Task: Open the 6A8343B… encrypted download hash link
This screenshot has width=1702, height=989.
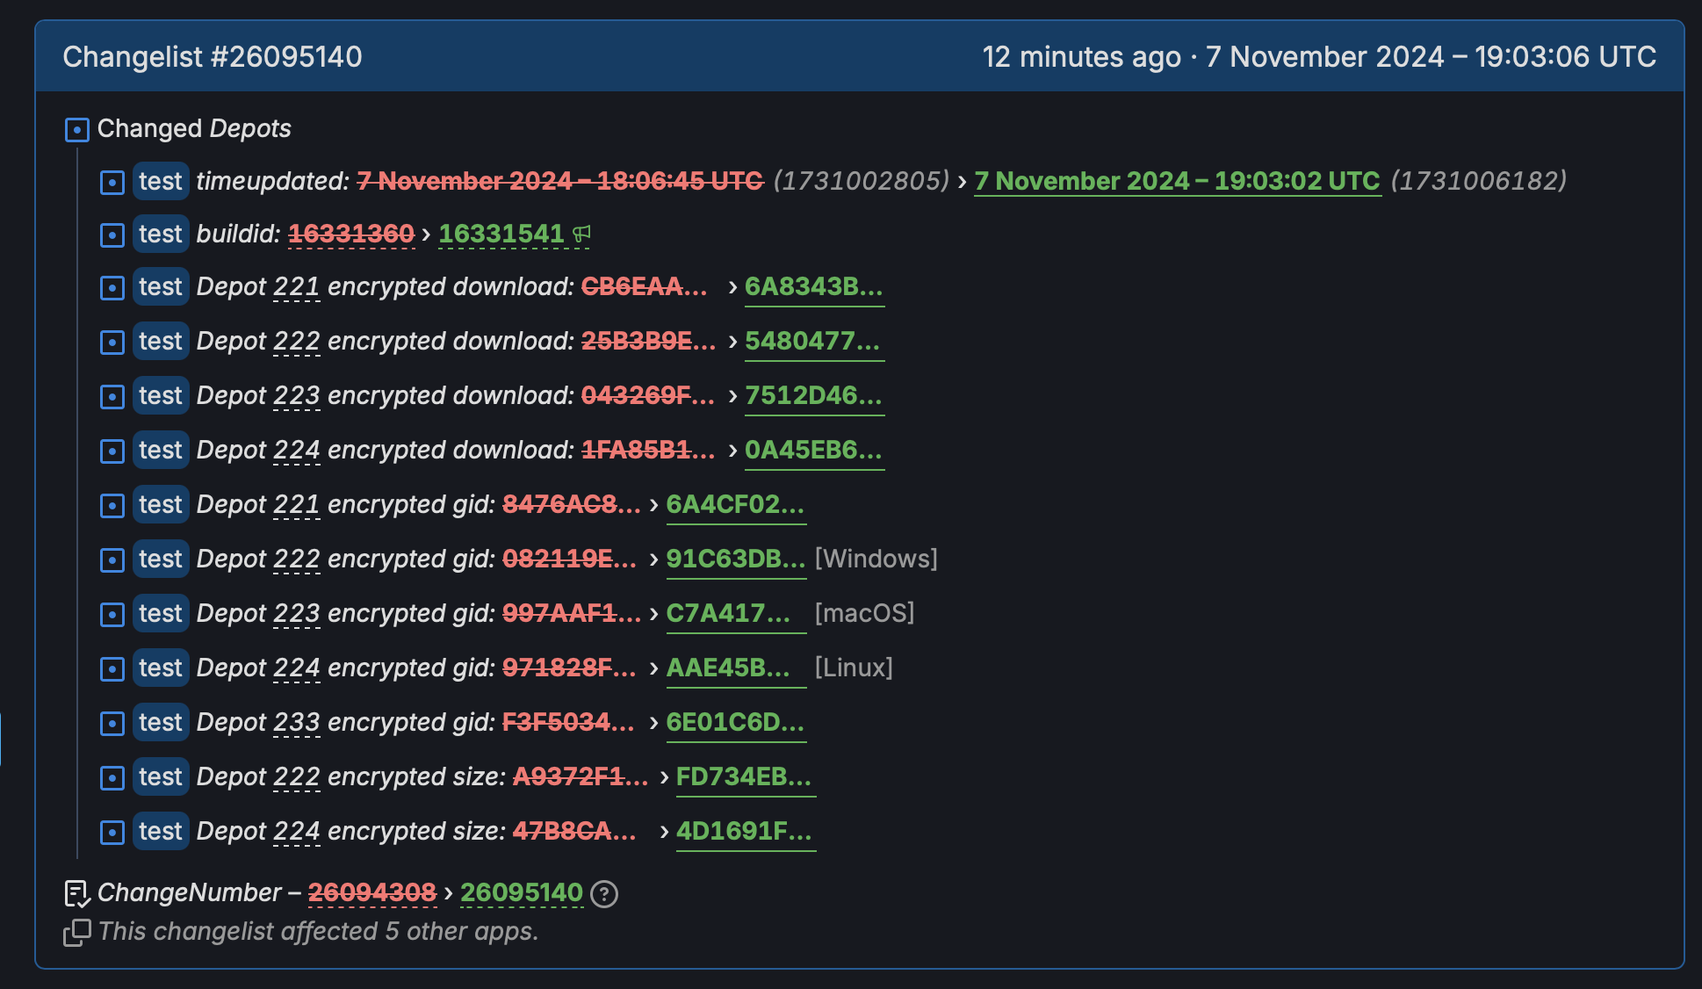Action: pyautogui.click(x=813, y=287)
